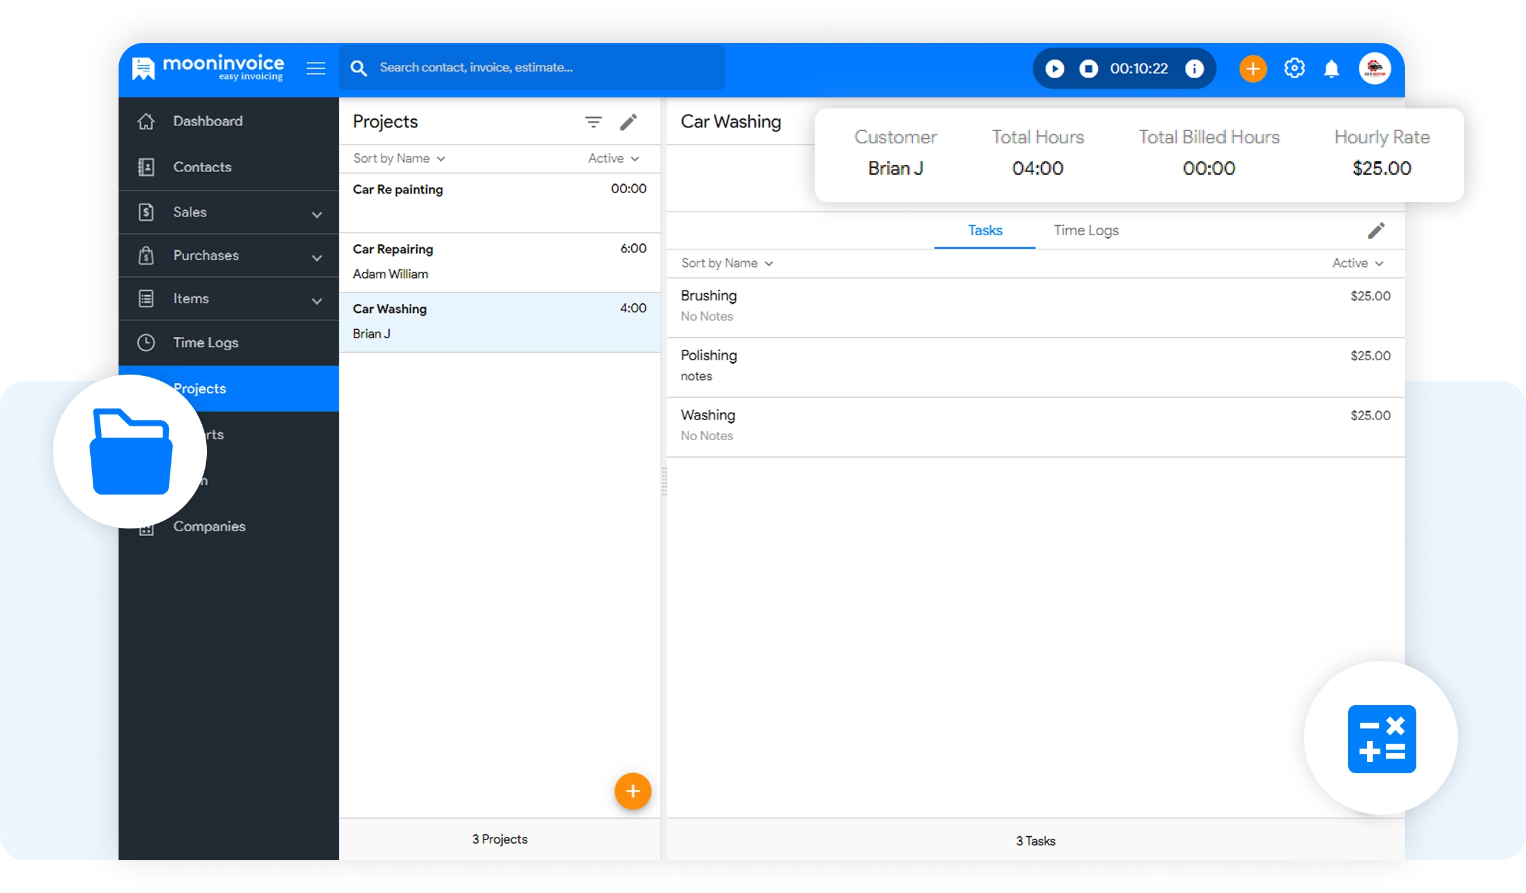Click the orange plus in top bar
This screenshot has width=1526, height=893.
click(x=1253, y=68)
